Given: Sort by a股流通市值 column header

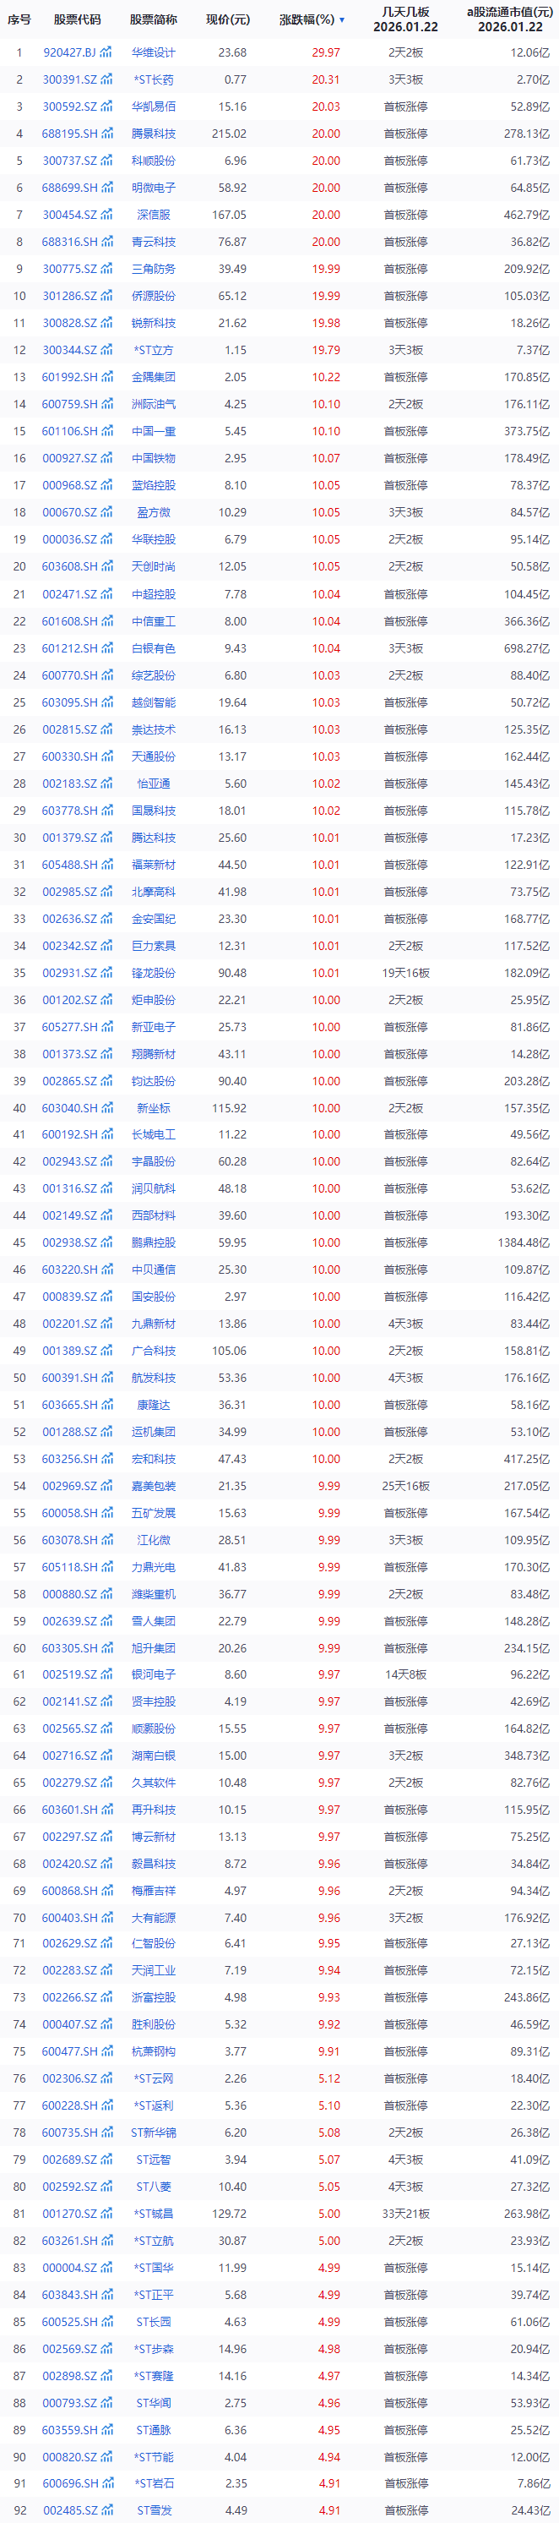Looking at the screenshot, I should click(x=509, y=19).
